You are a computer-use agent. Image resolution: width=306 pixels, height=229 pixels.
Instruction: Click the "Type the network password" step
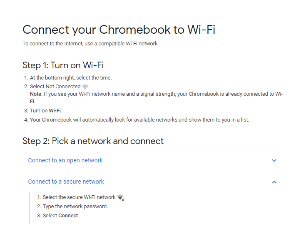click(75, 207)
